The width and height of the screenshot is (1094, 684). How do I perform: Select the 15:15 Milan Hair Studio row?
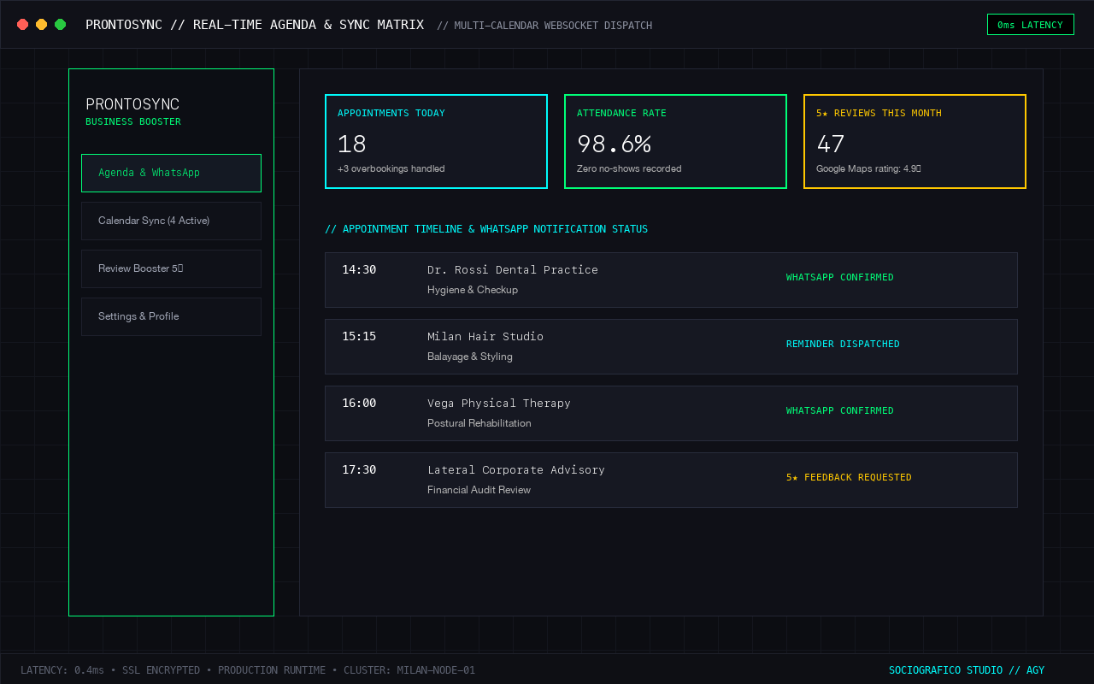point(671,346)
